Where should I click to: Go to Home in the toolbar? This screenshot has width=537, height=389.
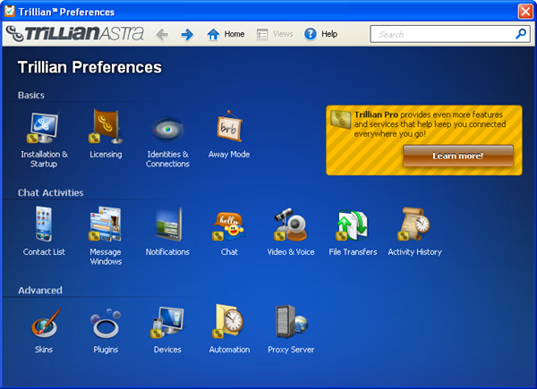[x=226, y=34]
